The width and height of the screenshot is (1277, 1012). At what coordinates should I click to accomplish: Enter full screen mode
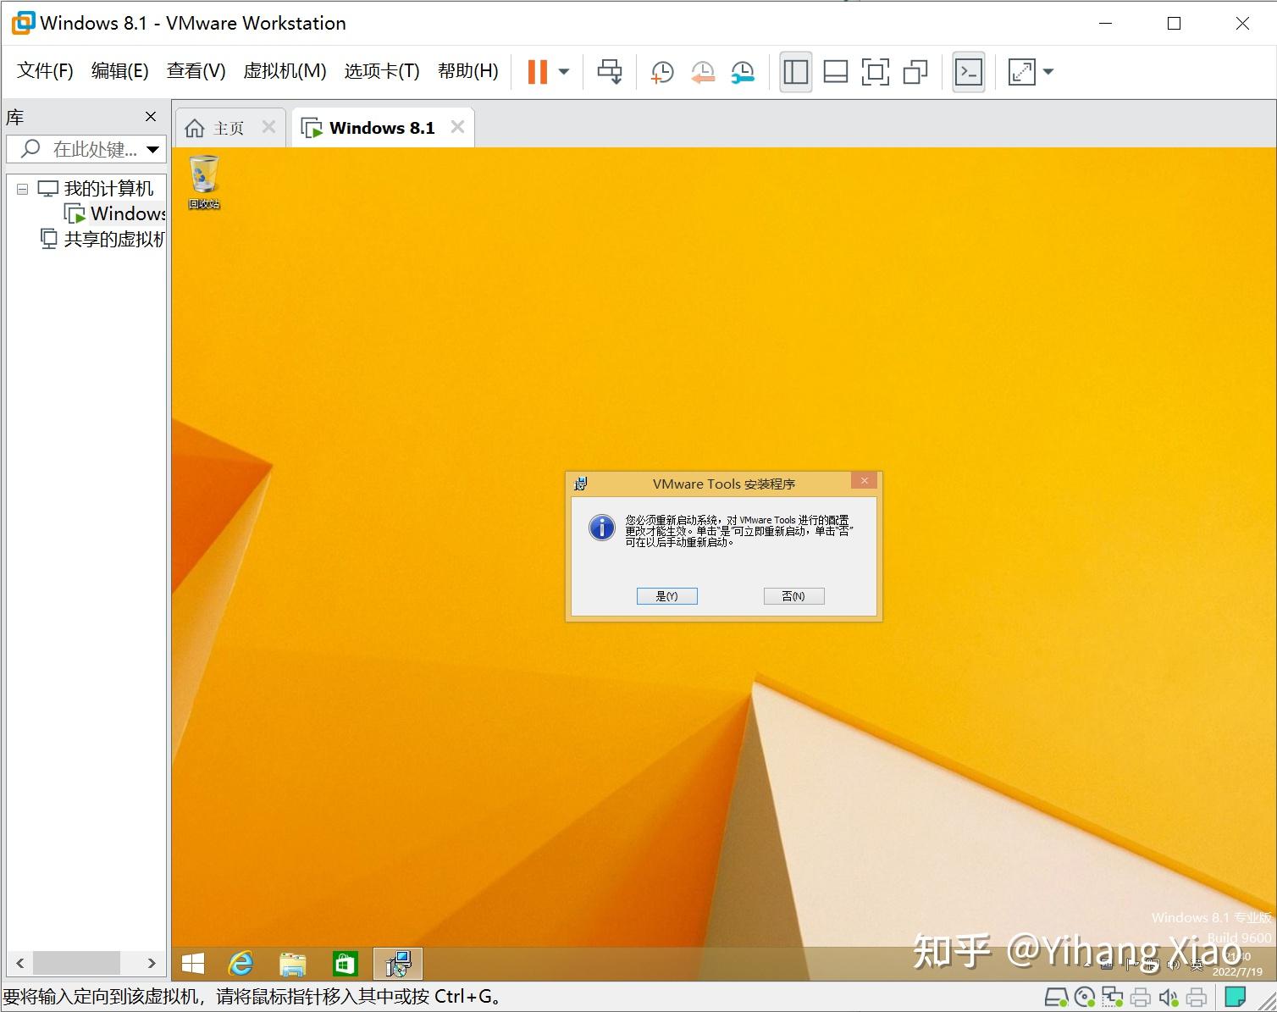876,72
